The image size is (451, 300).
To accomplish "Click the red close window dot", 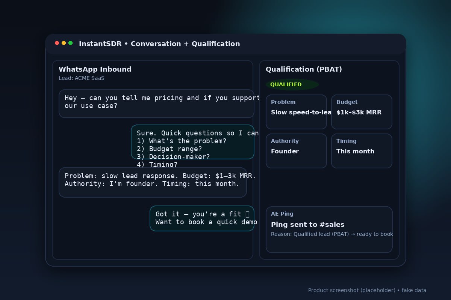I will click(57, 43).
